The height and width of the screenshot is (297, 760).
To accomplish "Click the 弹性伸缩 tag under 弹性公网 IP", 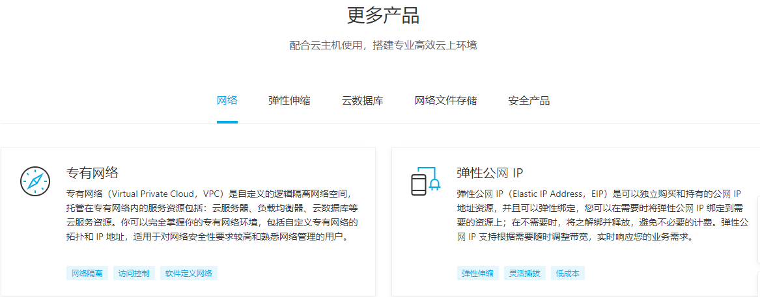I will [x=477, y=274].
